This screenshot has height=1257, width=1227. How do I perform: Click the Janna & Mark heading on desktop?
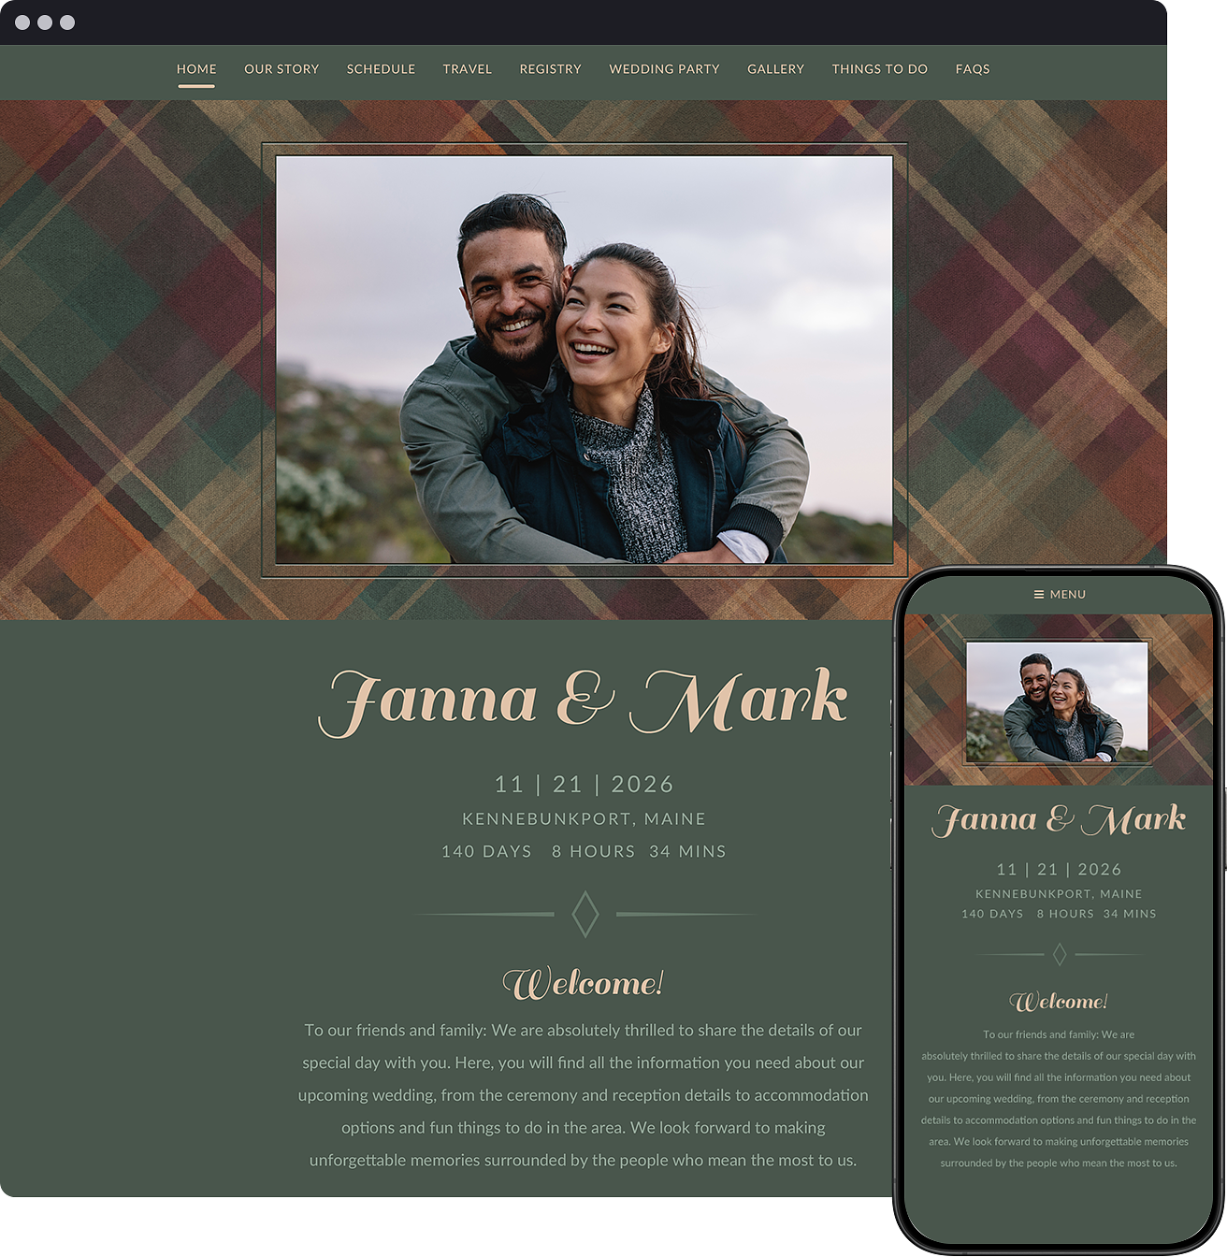(x=584, y=701)
